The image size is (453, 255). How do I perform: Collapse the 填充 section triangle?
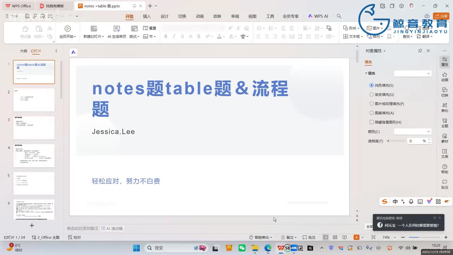click(366, 73)
